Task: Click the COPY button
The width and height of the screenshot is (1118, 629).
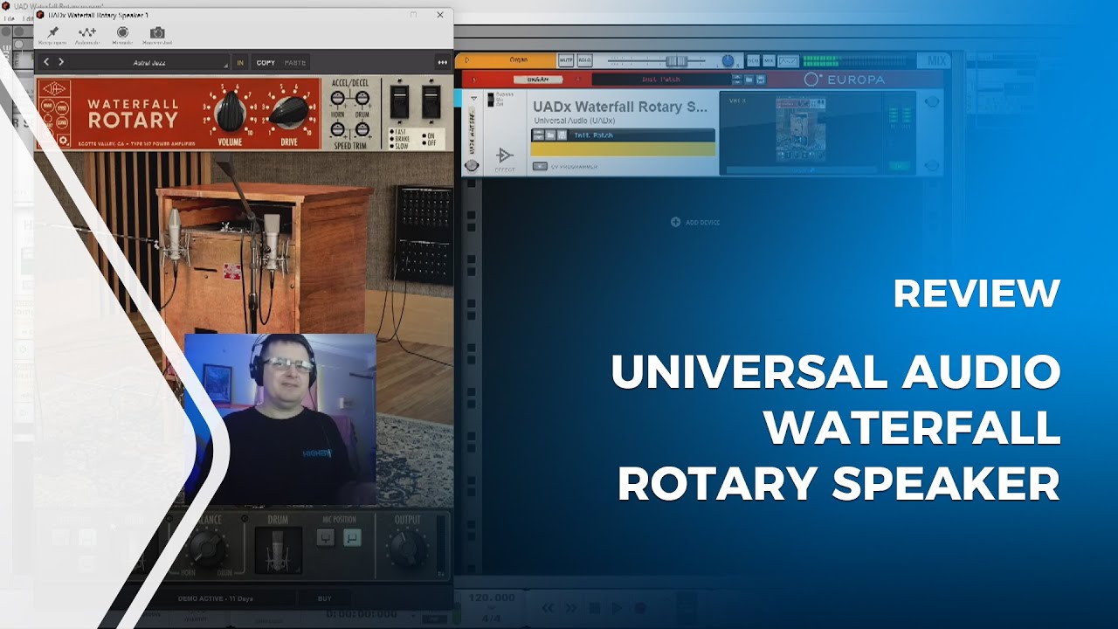Action: tap(266, 62)
